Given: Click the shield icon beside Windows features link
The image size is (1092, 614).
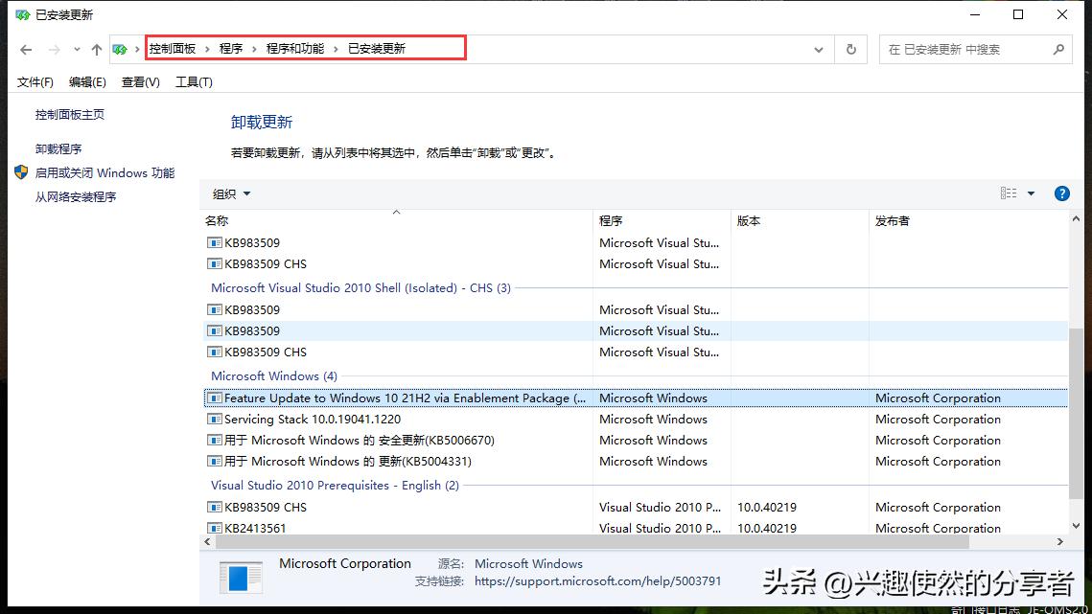Looking at the screenshot, I should point(21,173).
